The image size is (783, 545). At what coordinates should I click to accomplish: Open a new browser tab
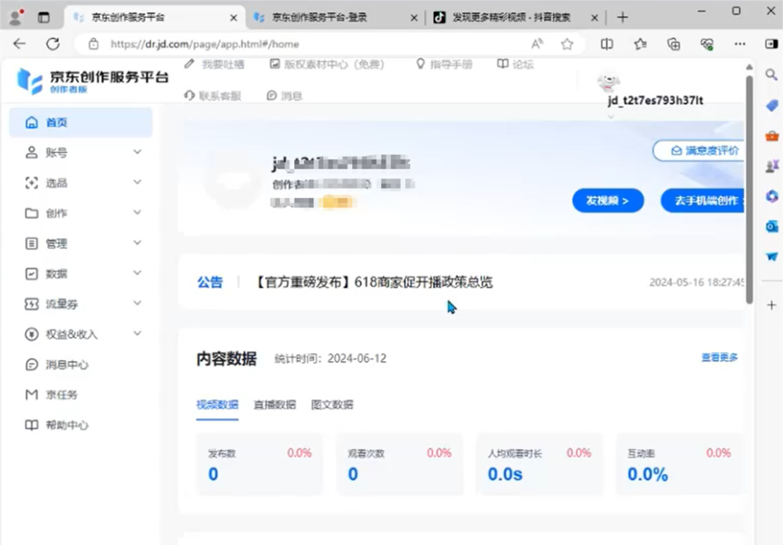tap(622, 17)
